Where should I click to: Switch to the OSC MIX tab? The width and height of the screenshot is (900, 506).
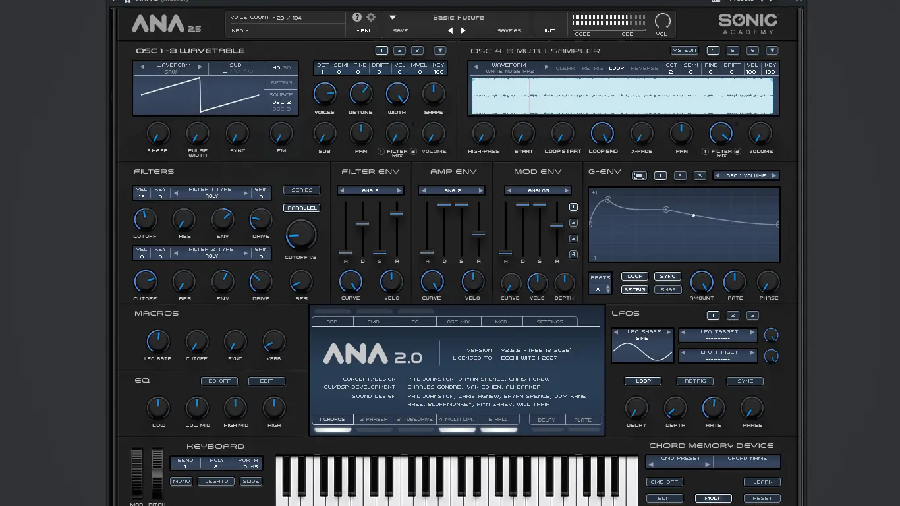[x=459, y=322]
